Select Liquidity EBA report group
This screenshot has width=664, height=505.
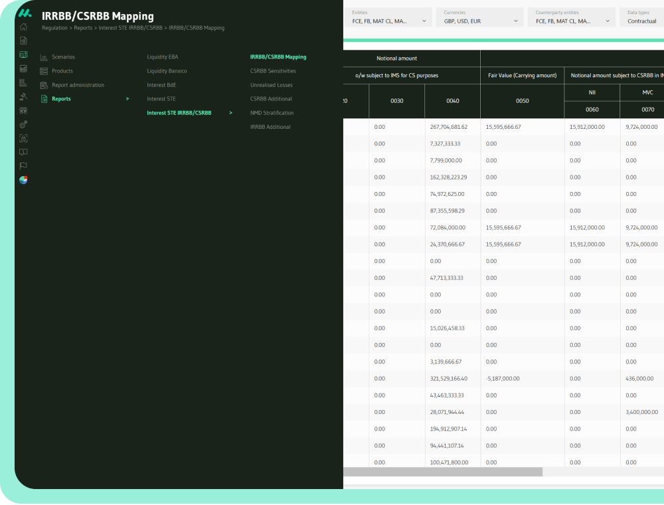[x=162, y=57]
